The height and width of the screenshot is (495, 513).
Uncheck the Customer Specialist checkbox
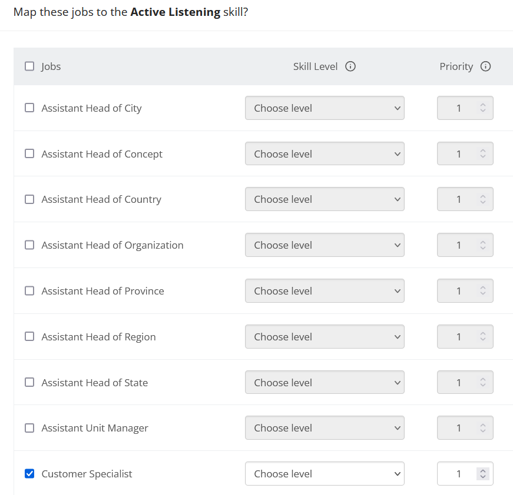click(x=29, y=474)
